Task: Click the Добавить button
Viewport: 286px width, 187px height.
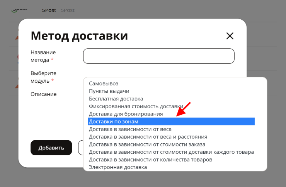Action: click(x=51, y=148)
